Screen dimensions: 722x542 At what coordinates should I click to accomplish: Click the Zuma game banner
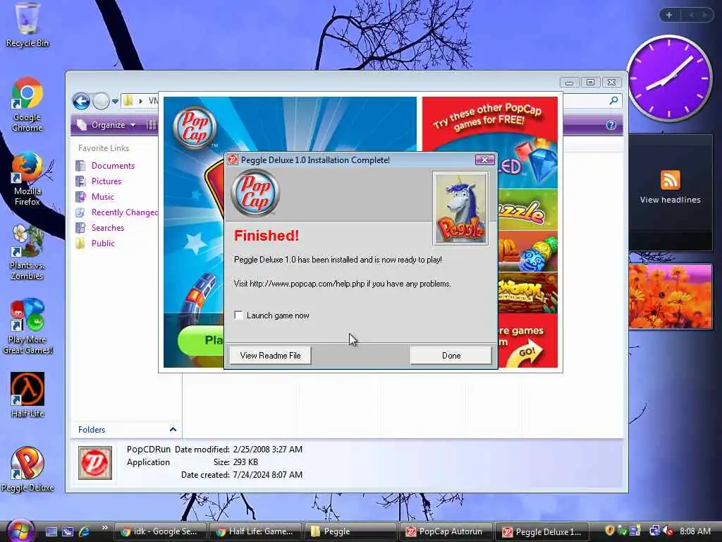[527, 251]
